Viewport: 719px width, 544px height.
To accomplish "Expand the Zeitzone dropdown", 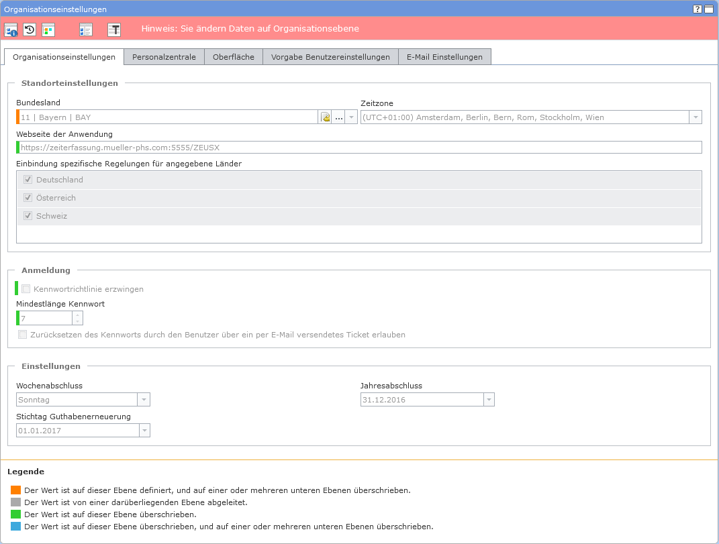I will pyautogui.click(x=696, y=117).
